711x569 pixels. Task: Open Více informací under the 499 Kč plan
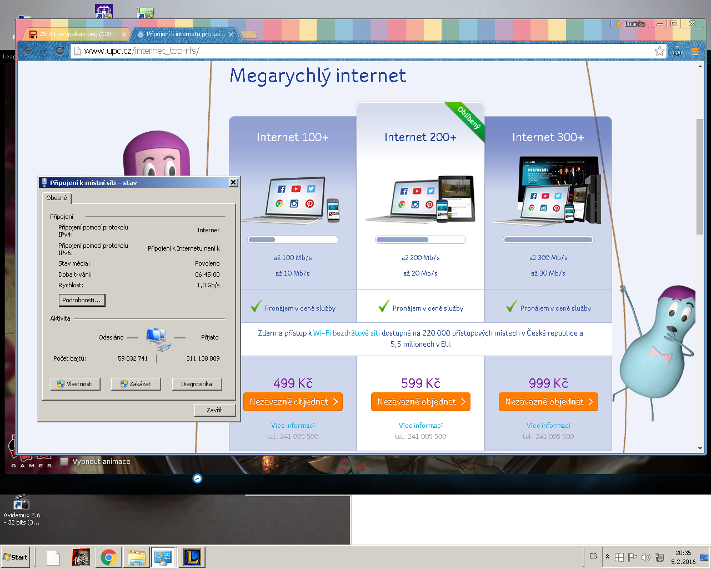(x=293, y=426)
